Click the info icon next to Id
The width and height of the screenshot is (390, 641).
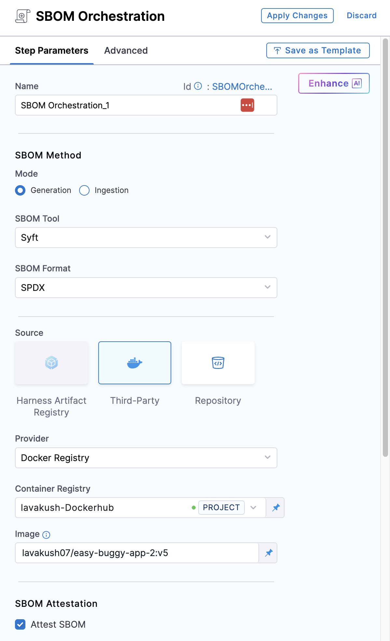198,86
